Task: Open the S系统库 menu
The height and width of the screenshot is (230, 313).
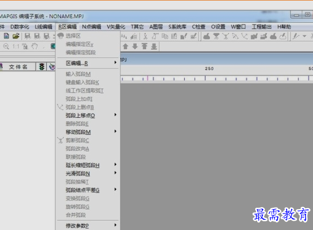Action: coord(177,27)
